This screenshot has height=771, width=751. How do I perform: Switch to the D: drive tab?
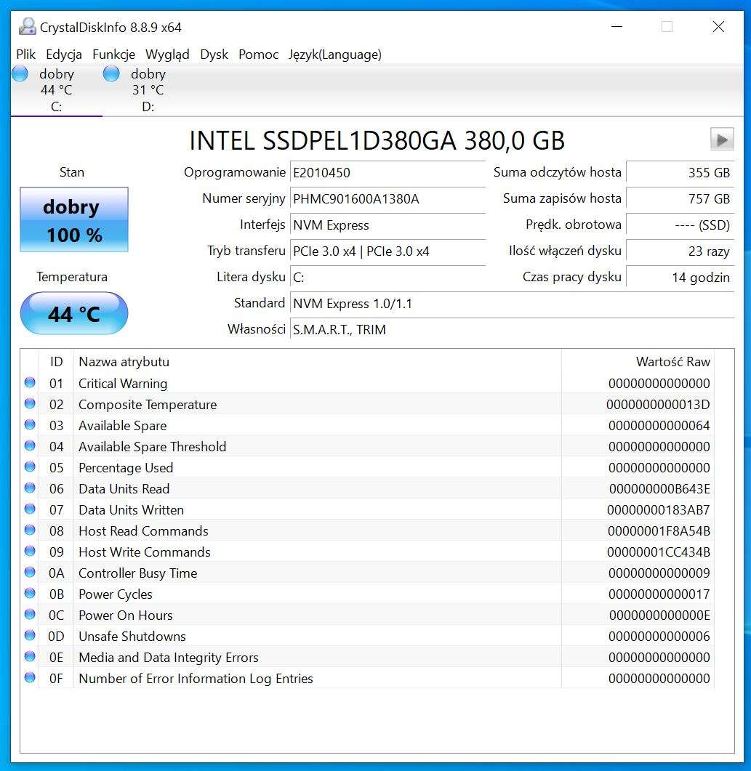(x=148, y=90)
